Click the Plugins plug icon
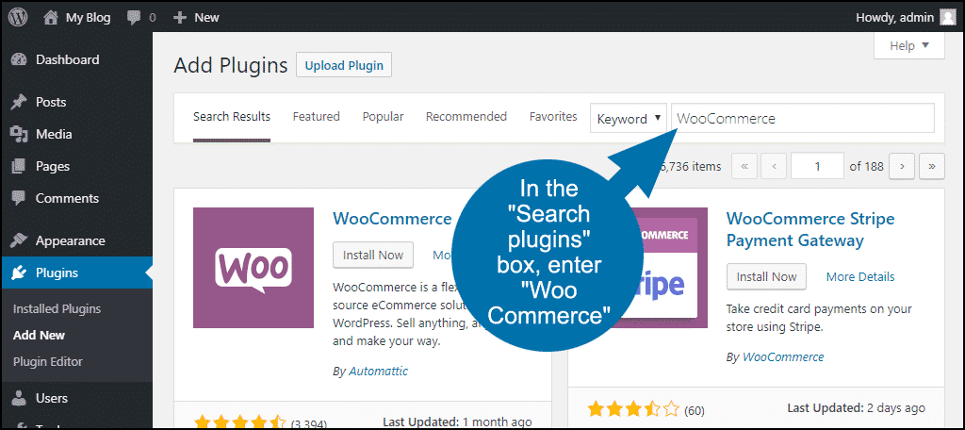The image size is (965, 430). pyautogui.click(x=19, y=273)
